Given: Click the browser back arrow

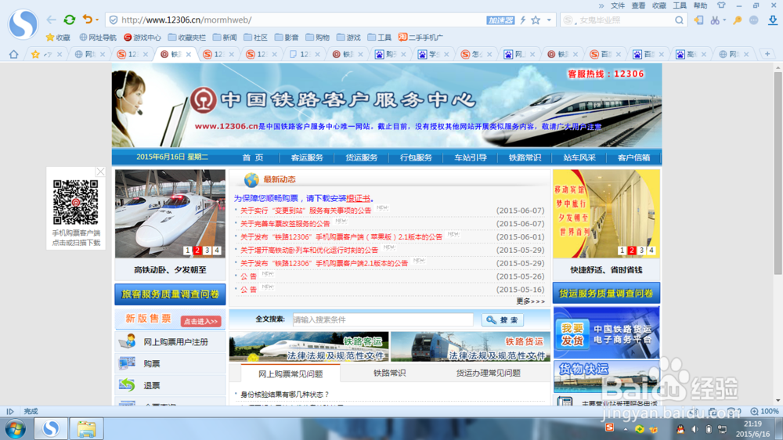Looking at the screenshot, I should pos(51,20).
